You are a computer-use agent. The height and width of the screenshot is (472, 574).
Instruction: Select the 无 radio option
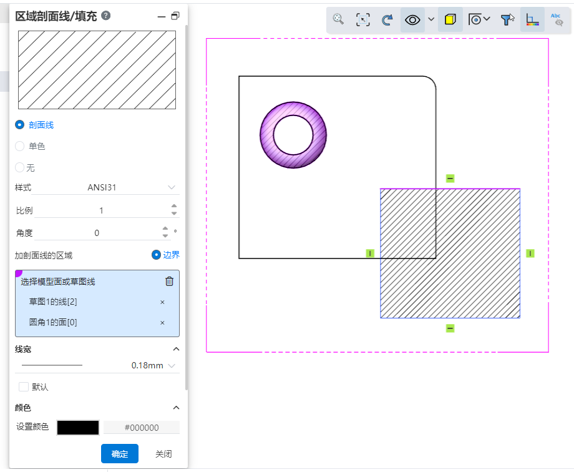20,167
